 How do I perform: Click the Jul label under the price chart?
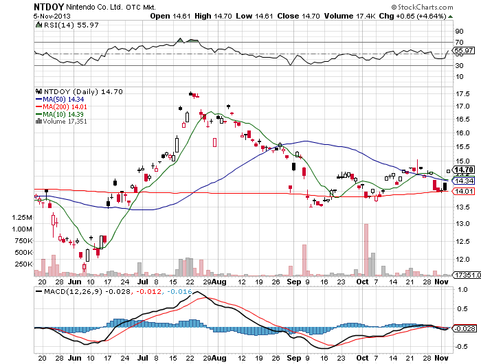[143, 282]
